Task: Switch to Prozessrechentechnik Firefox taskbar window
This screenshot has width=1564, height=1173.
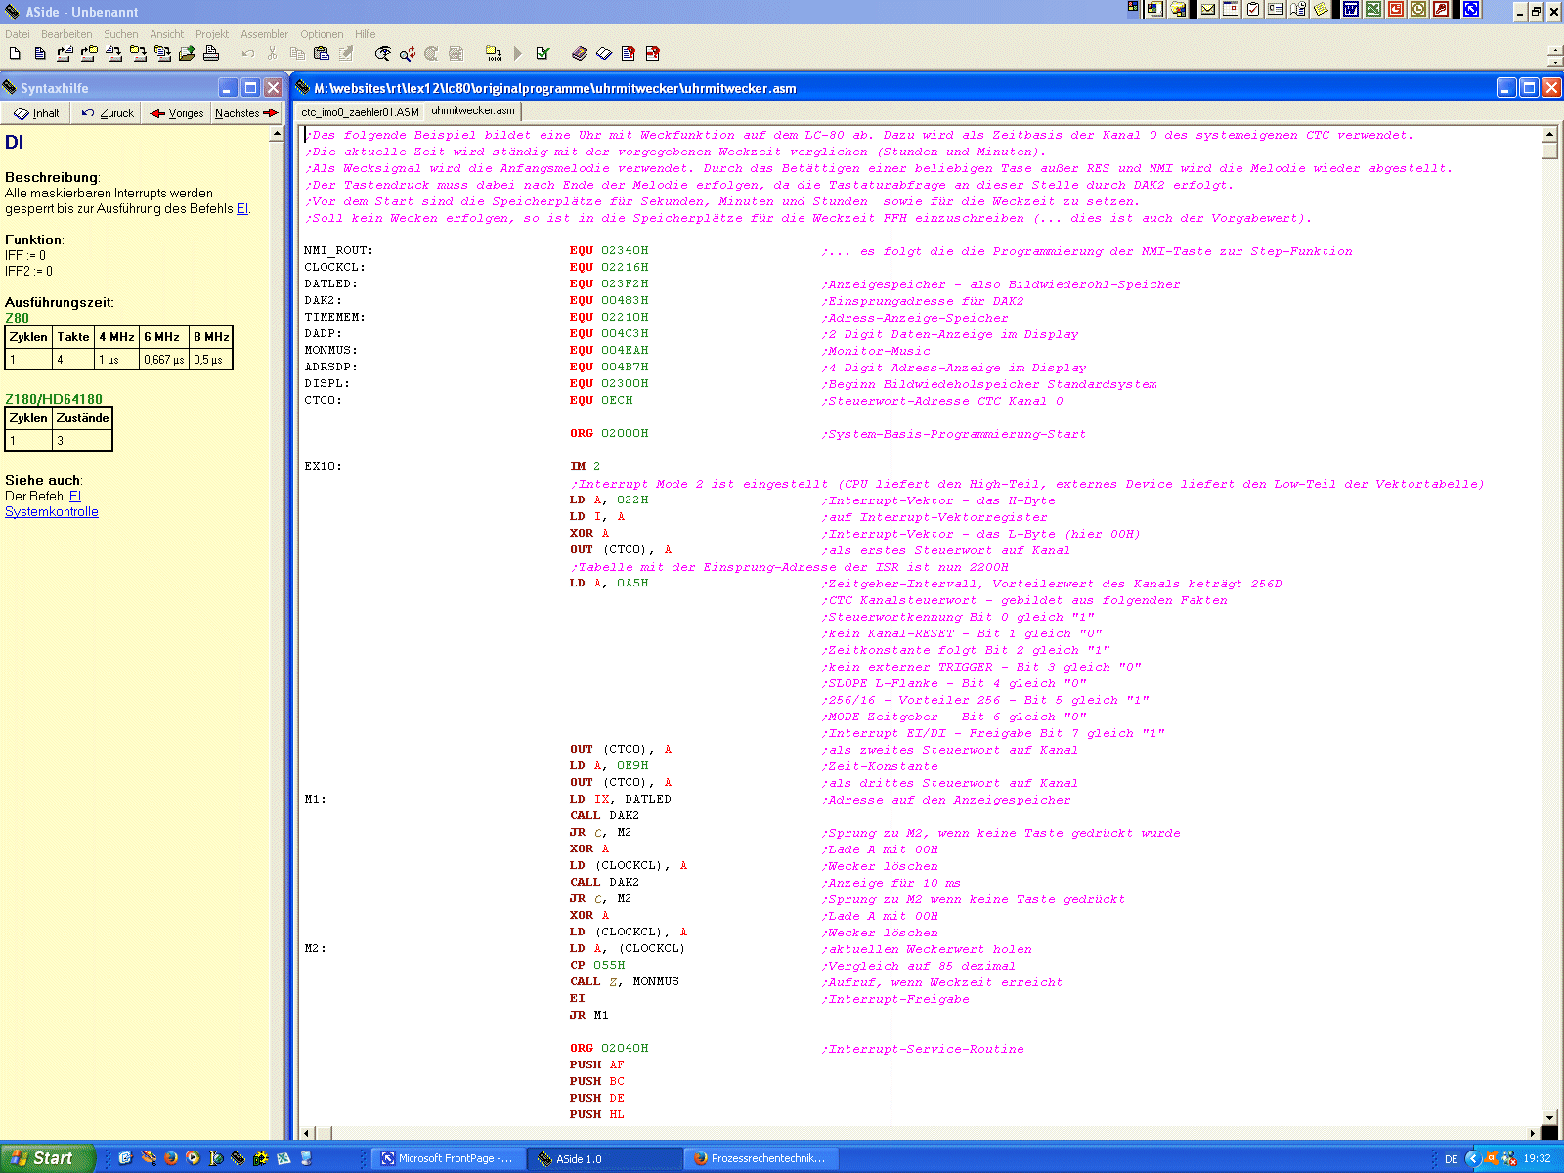Action: click(x=760, y=1158)
